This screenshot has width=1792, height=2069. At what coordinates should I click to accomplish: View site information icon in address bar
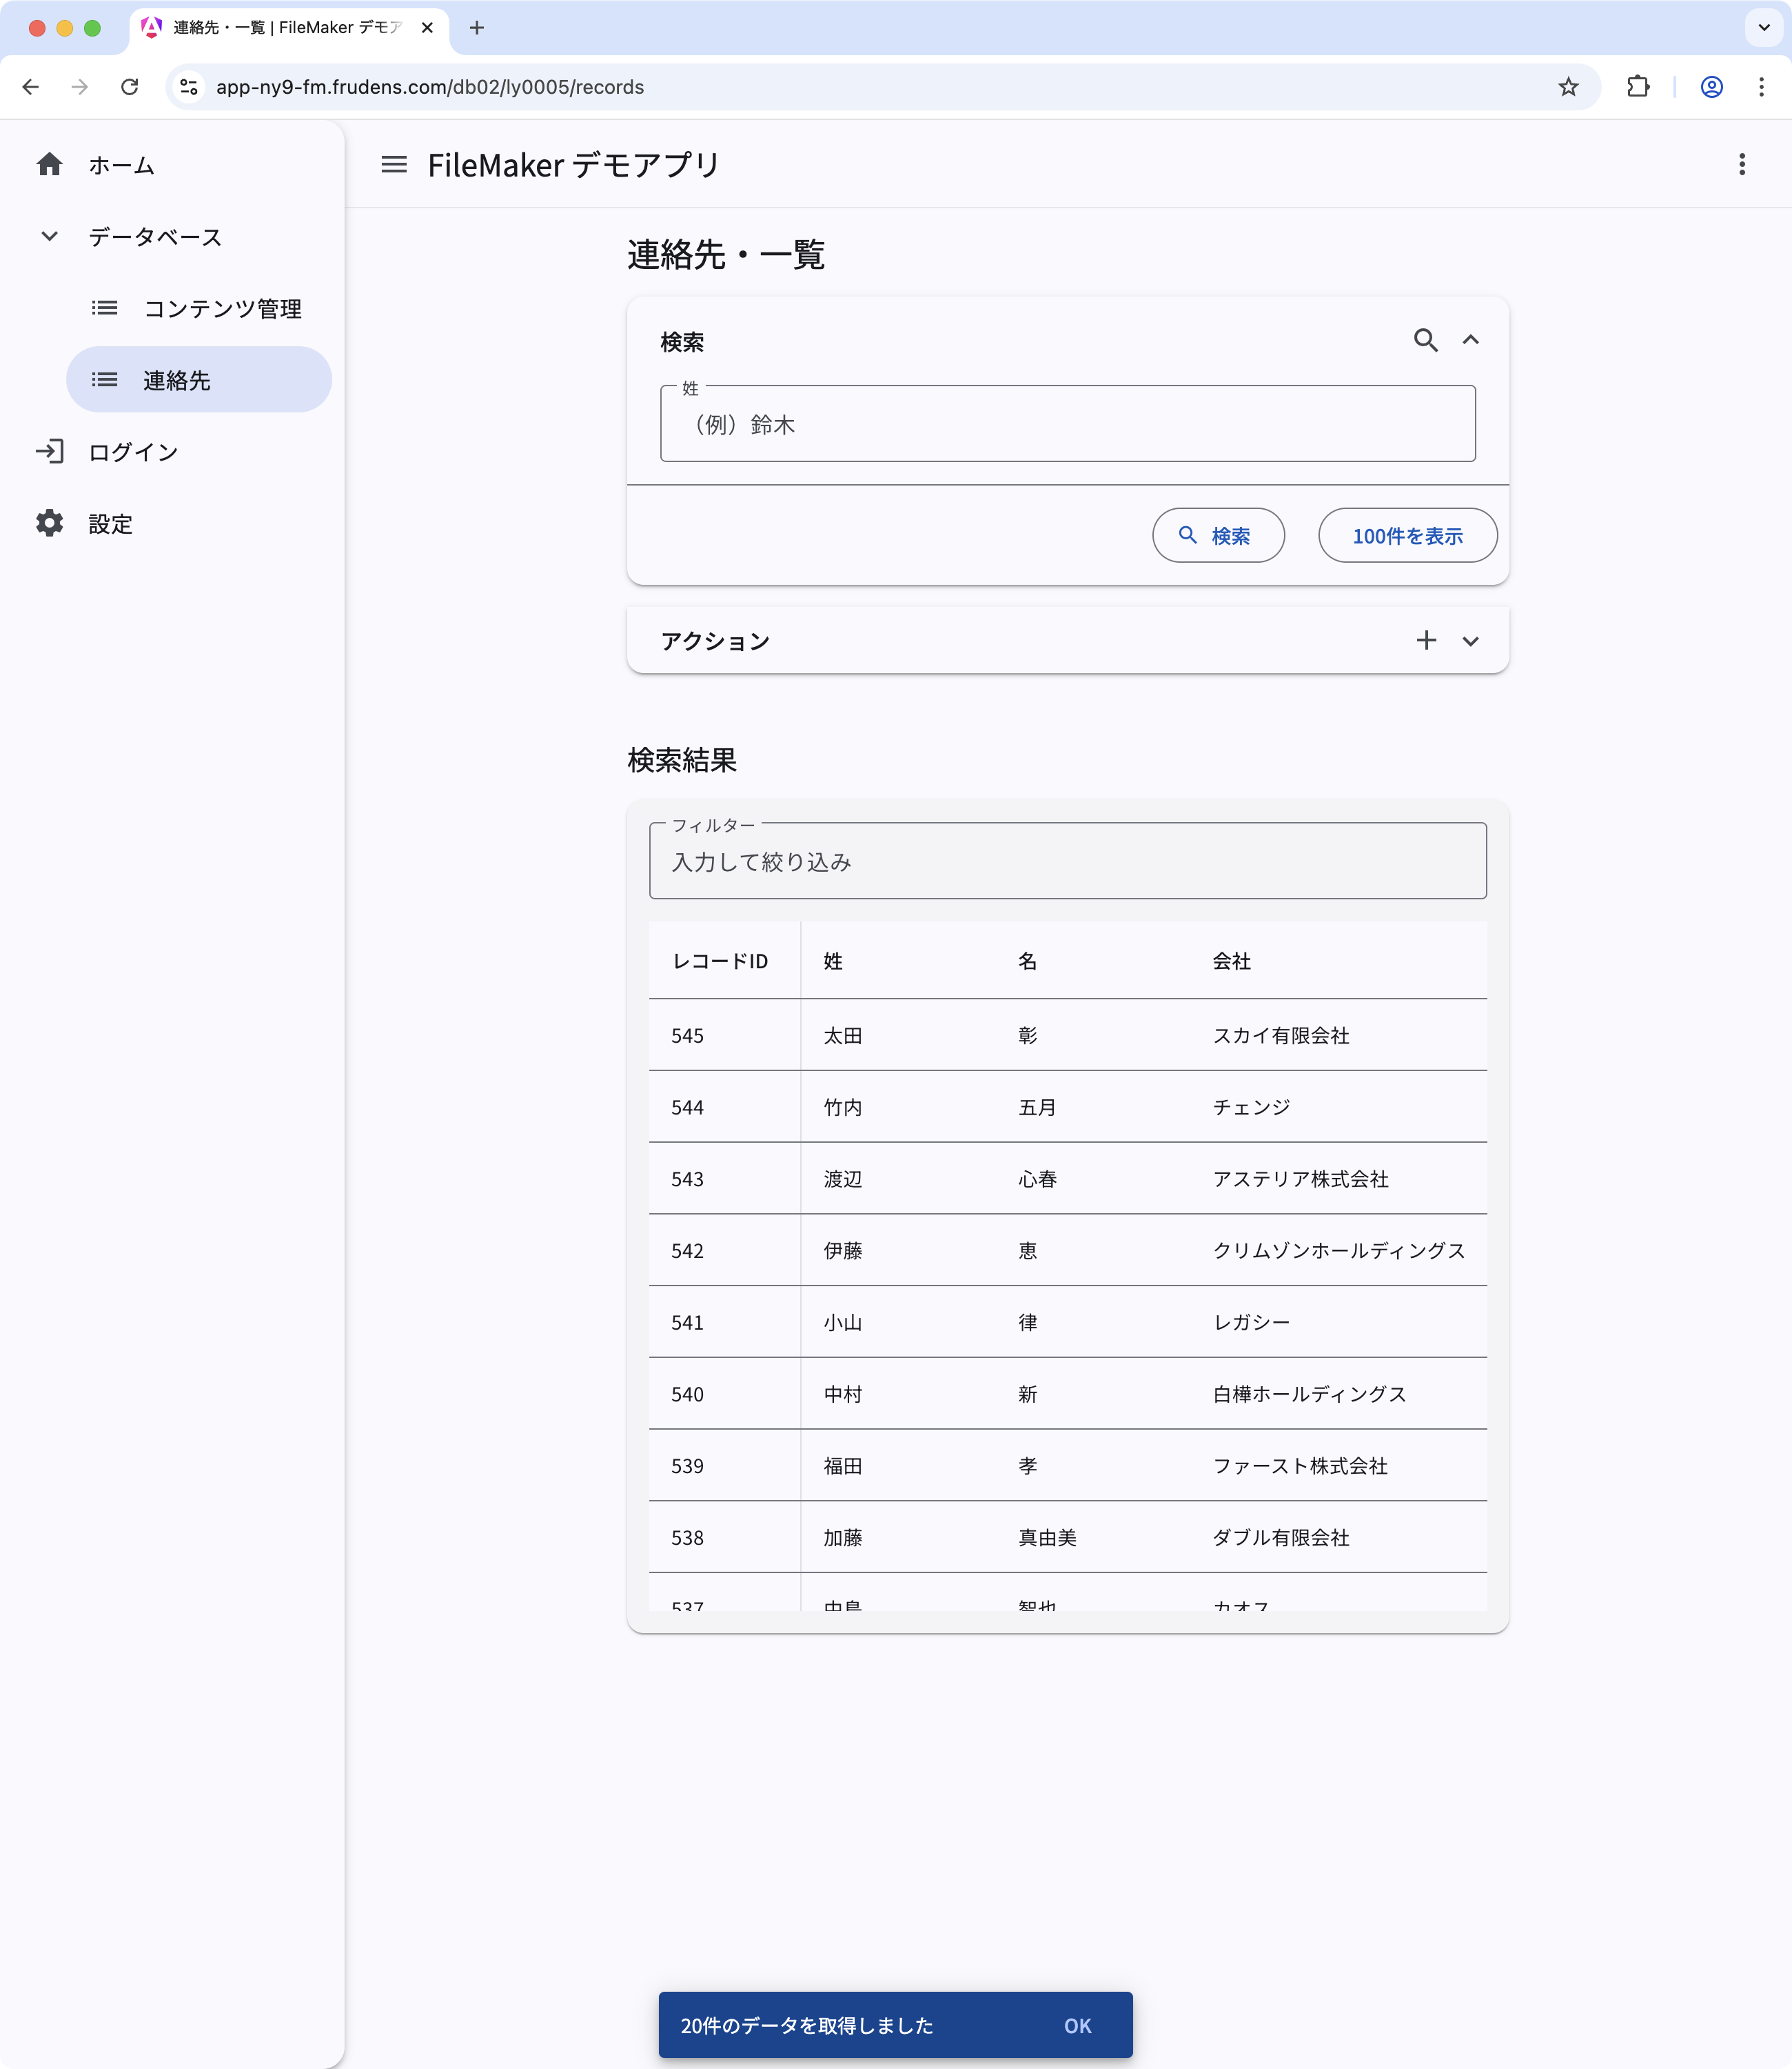[x=189, y=87]
